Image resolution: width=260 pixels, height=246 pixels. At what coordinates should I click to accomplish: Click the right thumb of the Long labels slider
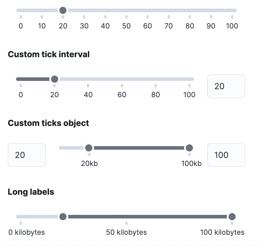232,216
